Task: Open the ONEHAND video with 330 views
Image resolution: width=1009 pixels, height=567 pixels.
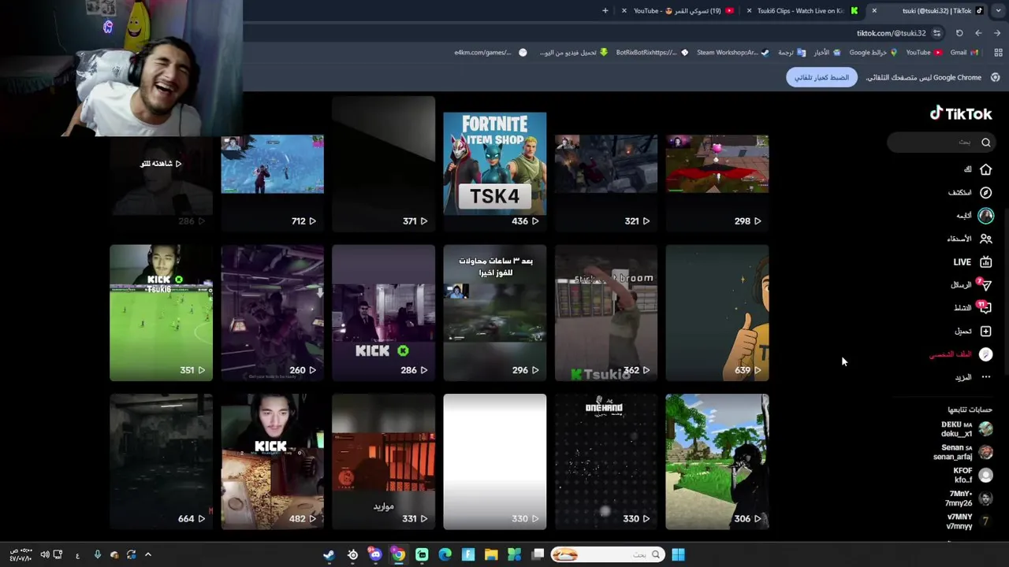Action: (x=605, y=461)
